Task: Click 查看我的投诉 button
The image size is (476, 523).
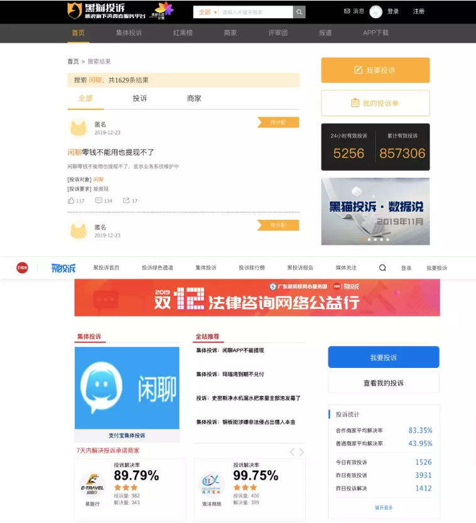Action: tap(384, 383)
